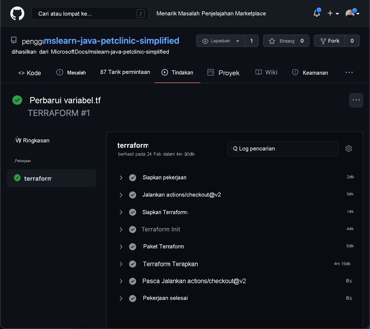Click the notifications bell icon
Viewport: 370px width, 329px height.
[316, 13]
